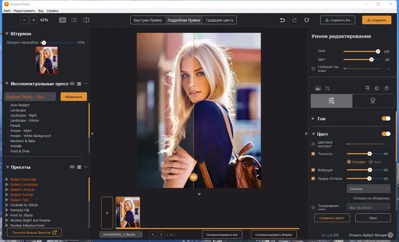Click the reset circular arrow icon

click(x=307, y=20)
